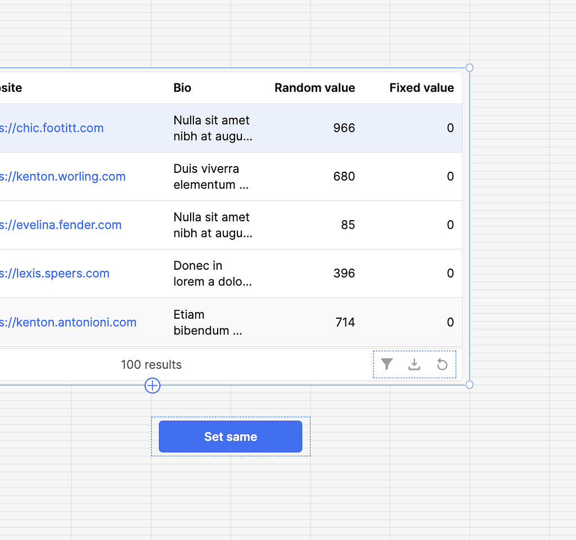Image resolution: width=576 pixels, height=540 pixels.
Task: Select the funnel icon in the table footer
Action: click(x=386, y=364)
